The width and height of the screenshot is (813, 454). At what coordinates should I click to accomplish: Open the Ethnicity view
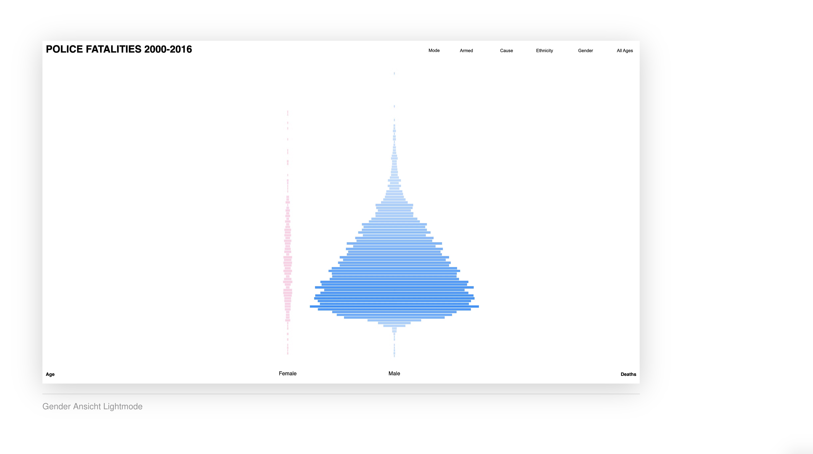[544, 51]
